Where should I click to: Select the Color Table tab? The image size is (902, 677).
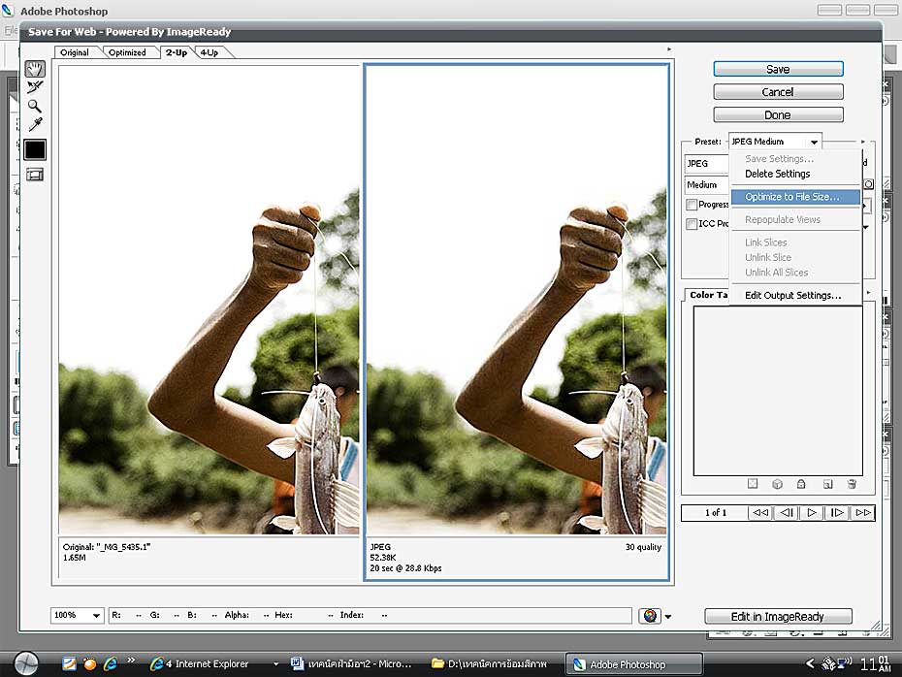click(x=709, y=295)
